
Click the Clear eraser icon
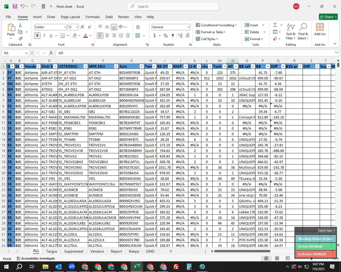275,39
